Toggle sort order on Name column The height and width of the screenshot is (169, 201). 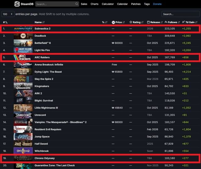(40, 22)
